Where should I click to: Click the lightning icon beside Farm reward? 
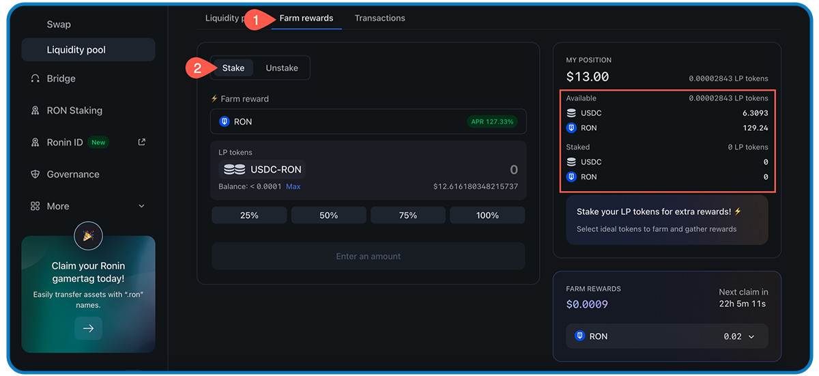click(215, 99)
